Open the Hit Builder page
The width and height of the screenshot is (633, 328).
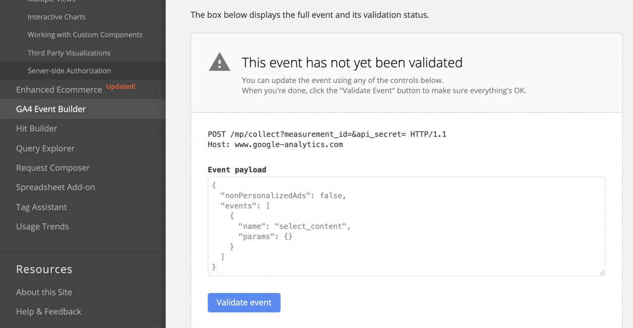click(x=37, y=128)
